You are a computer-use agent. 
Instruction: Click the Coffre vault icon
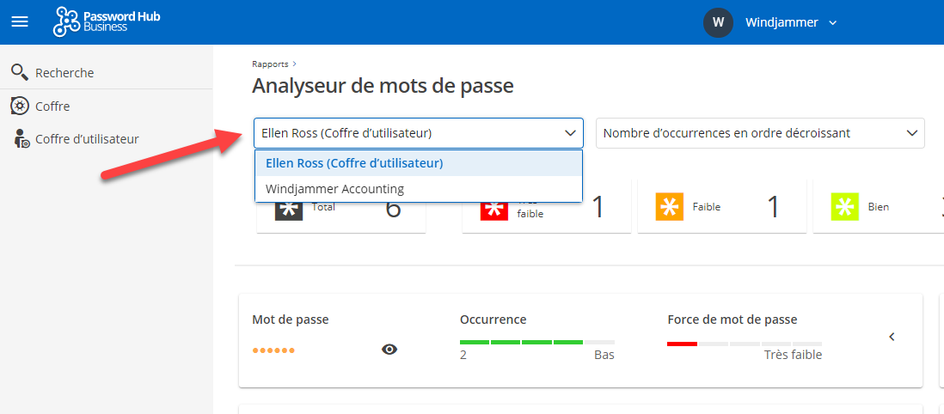(19, 106)
